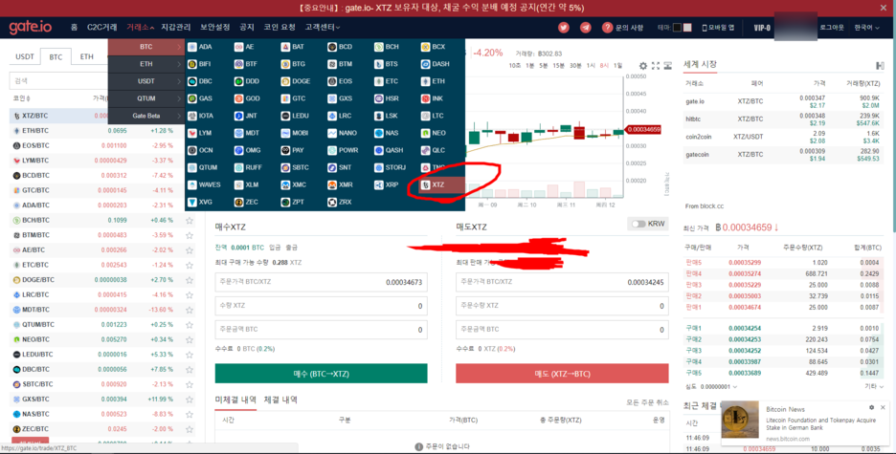
Task: Open the Telegram channel icon
Action: pos(585,28)
